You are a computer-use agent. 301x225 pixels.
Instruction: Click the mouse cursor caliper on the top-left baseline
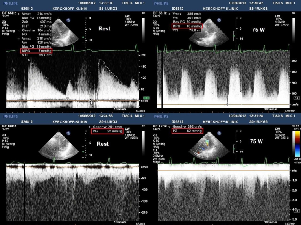tap(92, 102)
